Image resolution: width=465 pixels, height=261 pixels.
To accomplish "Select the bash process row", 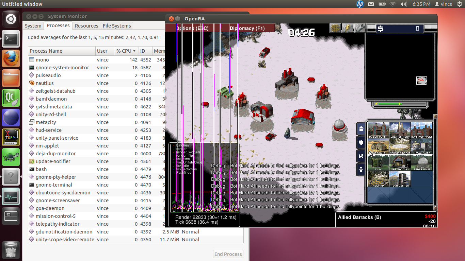I will [96, 169].
